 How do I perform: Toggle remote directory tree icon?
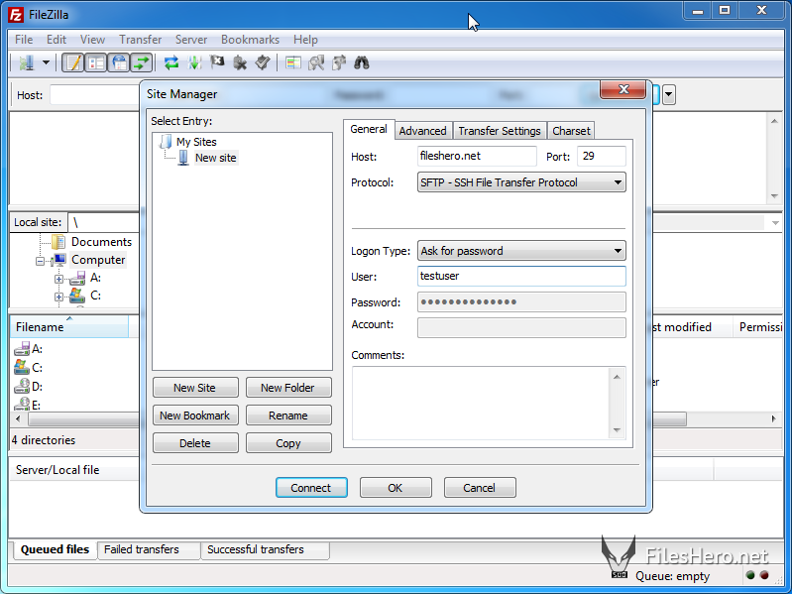(x=119, y=63)
